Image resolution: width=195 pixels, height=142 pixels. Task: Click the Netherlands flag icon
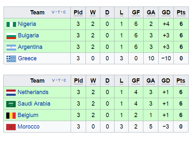click(x=11, y=92)
